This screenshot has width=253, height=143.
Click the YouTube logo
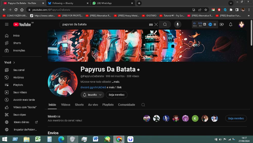point(22,24)
